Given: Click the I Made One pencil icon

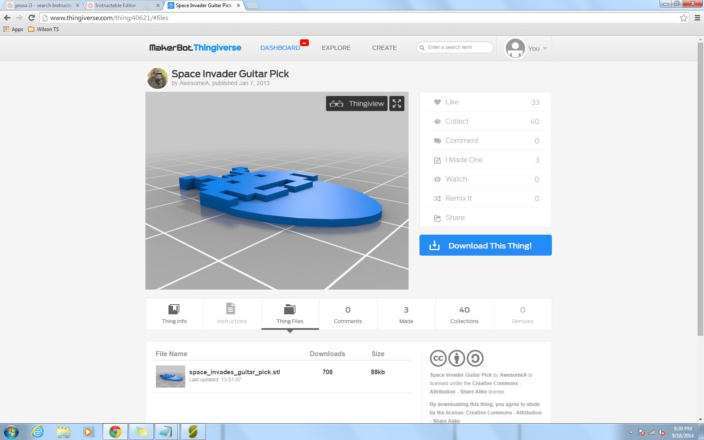Looking at the screenshot, I should tap(437, 160).
